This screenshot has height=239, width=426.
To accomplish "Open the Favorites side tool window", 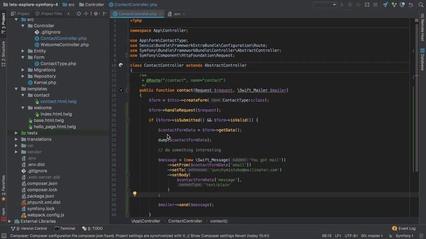I will point(3,188).
